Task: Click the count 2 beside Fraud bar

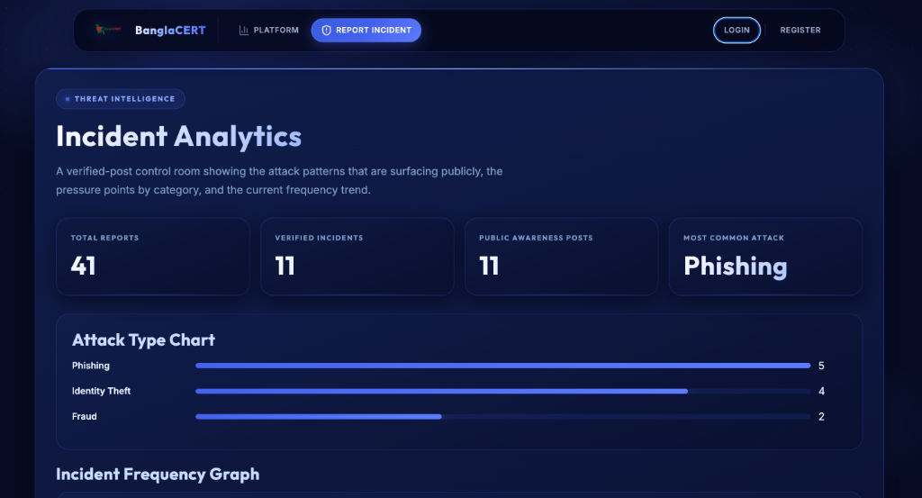Action: pyautogui.click(x=821, y=416)
